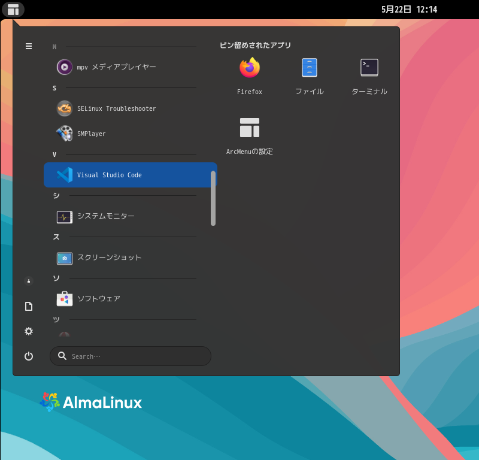Click the date and time 5月22日 12:14

pos(409,10)
